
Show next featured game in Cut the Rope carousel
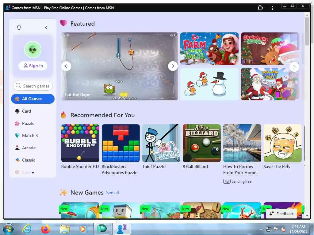pos(173,66)
